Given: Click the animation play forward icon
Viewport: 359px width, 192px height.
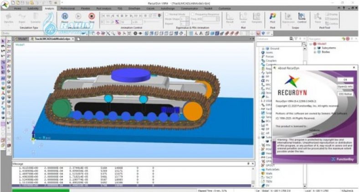Looking at the screenshot, I should (x=126, y=16).
